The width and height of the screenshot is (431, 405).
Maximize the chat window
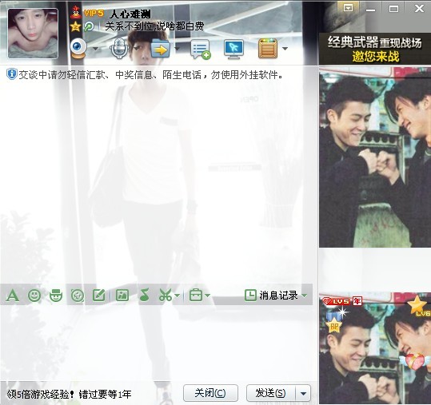coord(393,9)
